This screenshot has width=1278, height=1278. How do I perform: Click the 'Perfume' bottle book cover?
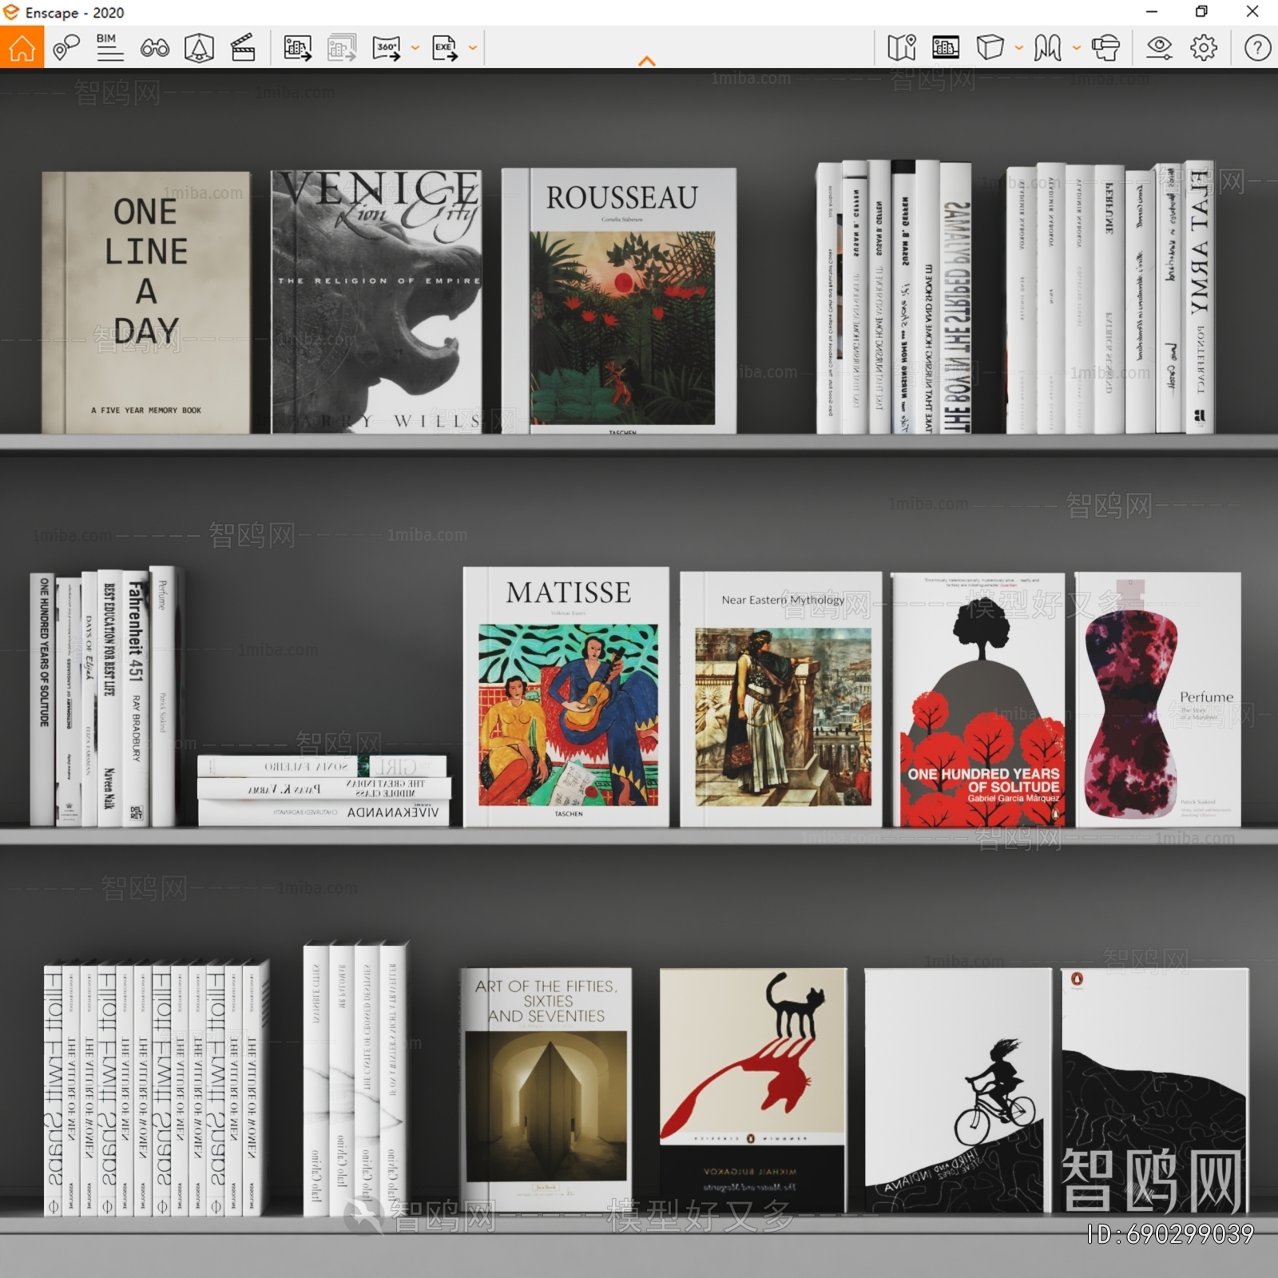pos(1158,700)
